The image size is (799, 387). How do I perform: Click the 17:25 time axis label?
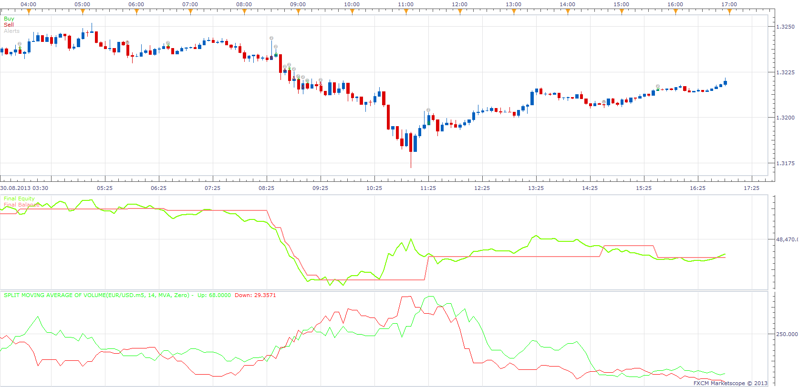(x=751, y=188)
